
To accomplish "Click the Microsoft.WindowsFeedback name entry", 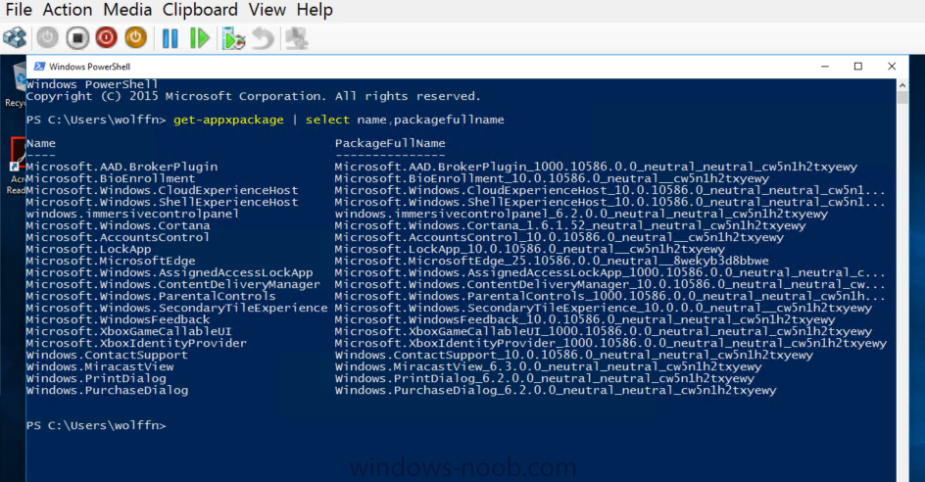I will (118, 319).
